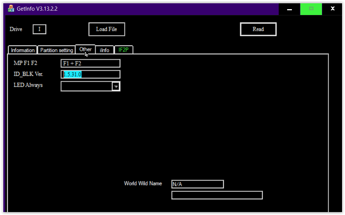The width and height of the screenshot is (345, 215).
Task: Click the GetInfo application icon in title bar
Action: [11, 8]
